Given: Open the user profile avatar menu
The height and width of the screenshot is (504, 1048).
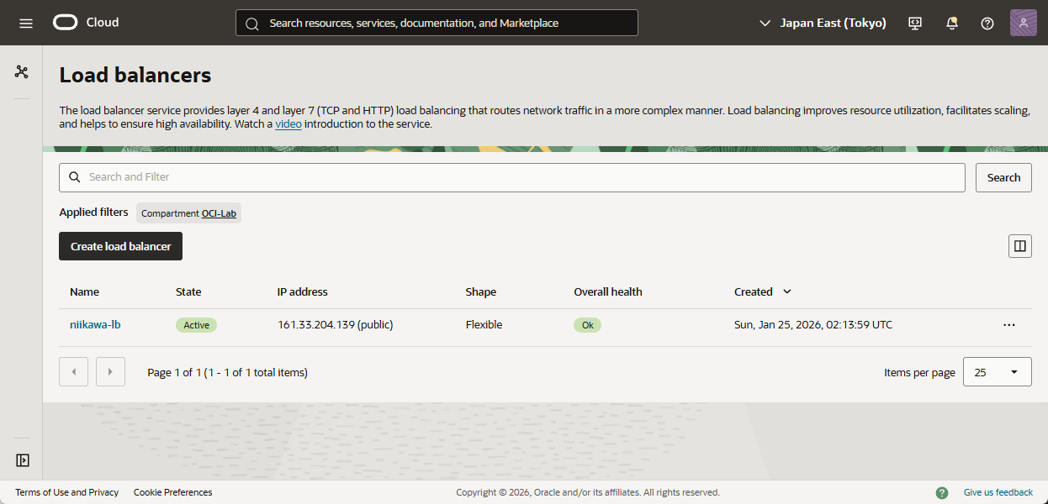Looking at the screenshot, I should click(x=1023, y=23).
